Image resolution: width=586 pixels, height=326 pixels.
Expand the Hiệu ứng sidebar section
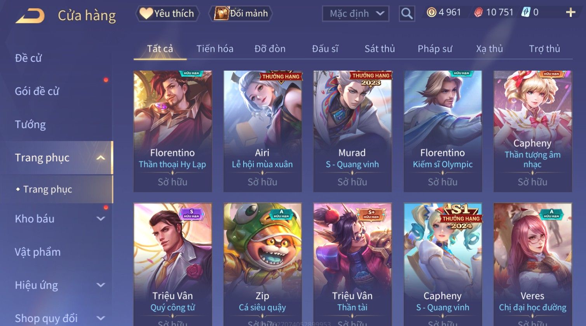click(x=101, y=285)
